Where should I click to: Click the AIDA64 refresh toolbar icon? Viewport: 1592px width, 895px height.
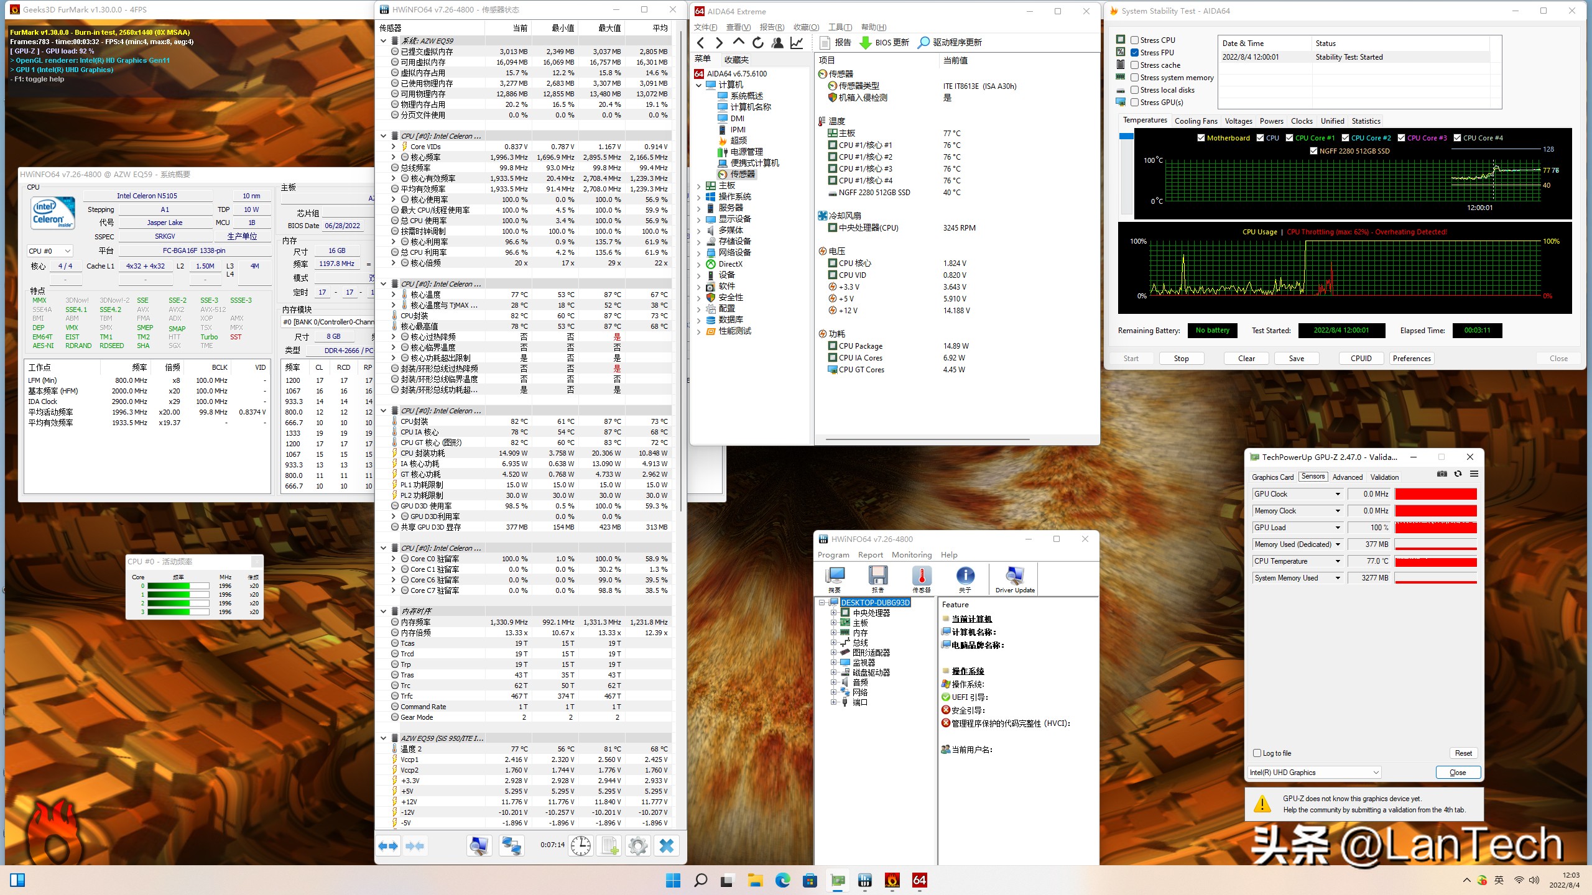pos(757,42)
